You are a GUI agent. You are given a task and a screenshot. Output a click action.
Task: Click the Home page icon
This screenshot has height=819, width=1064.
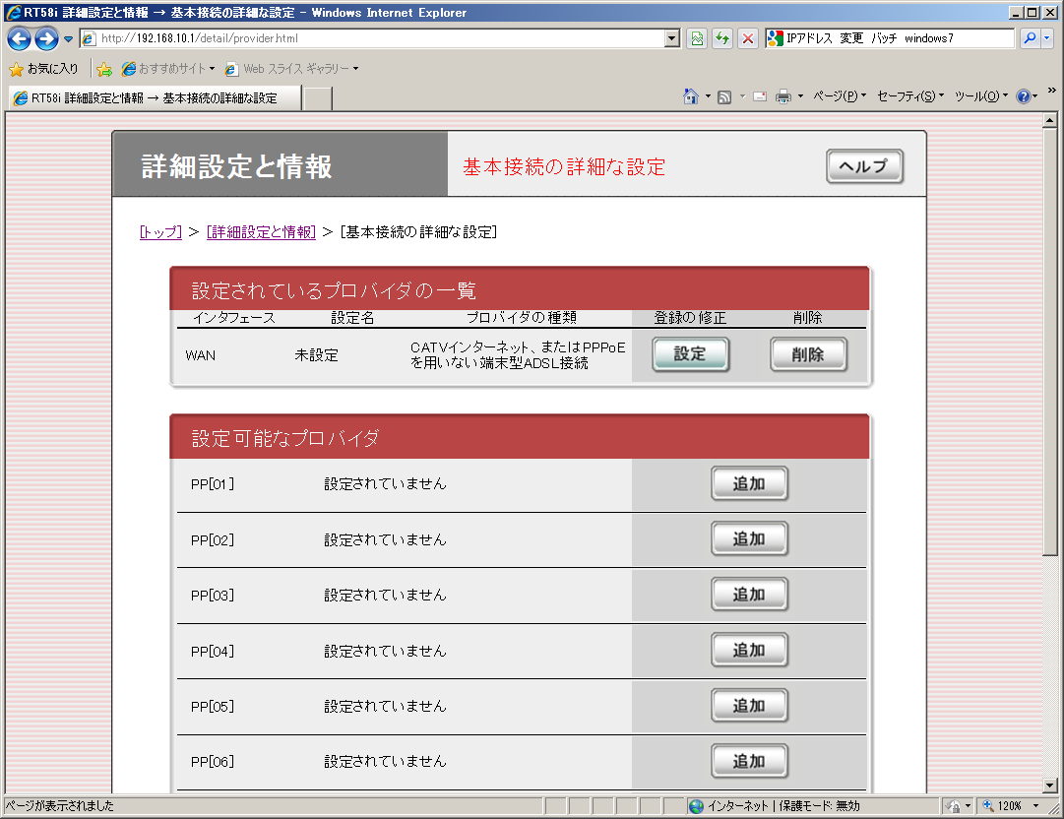click(x=690, y=96)
